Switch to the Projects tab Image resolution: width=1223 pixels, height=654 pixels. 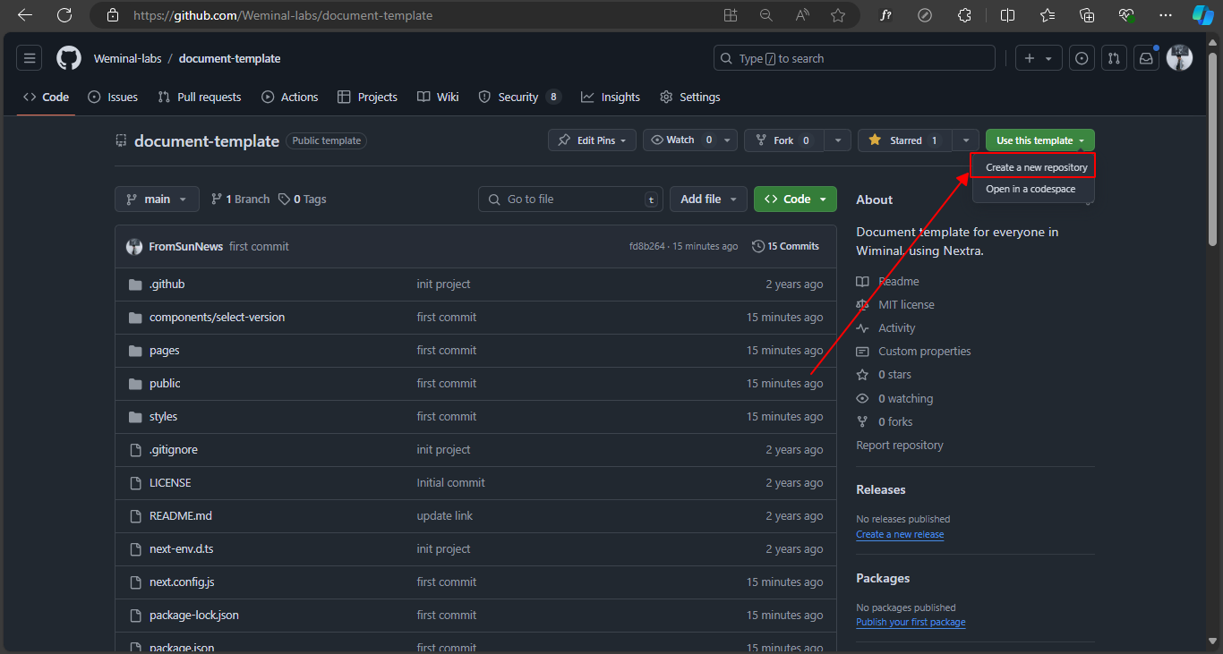click(x=367, y=97)
